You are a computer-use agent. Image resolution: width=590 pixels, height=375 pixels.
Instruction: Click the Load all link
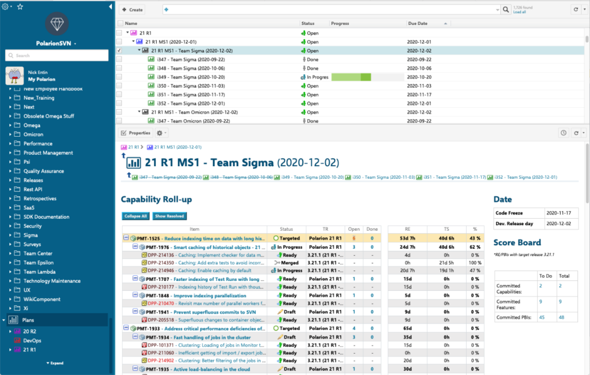pyautogui.click(x=519, y=12)
